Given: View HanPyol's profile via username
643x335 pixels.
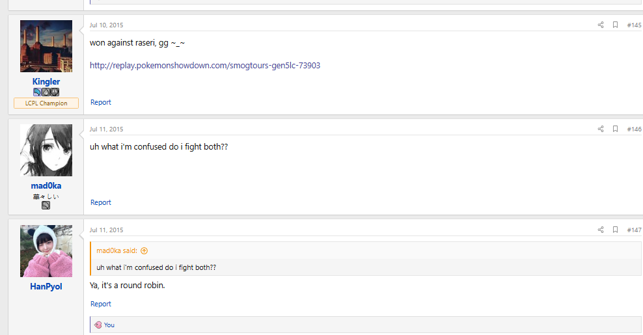Looking at the screenshot, I should click(46, 287).
